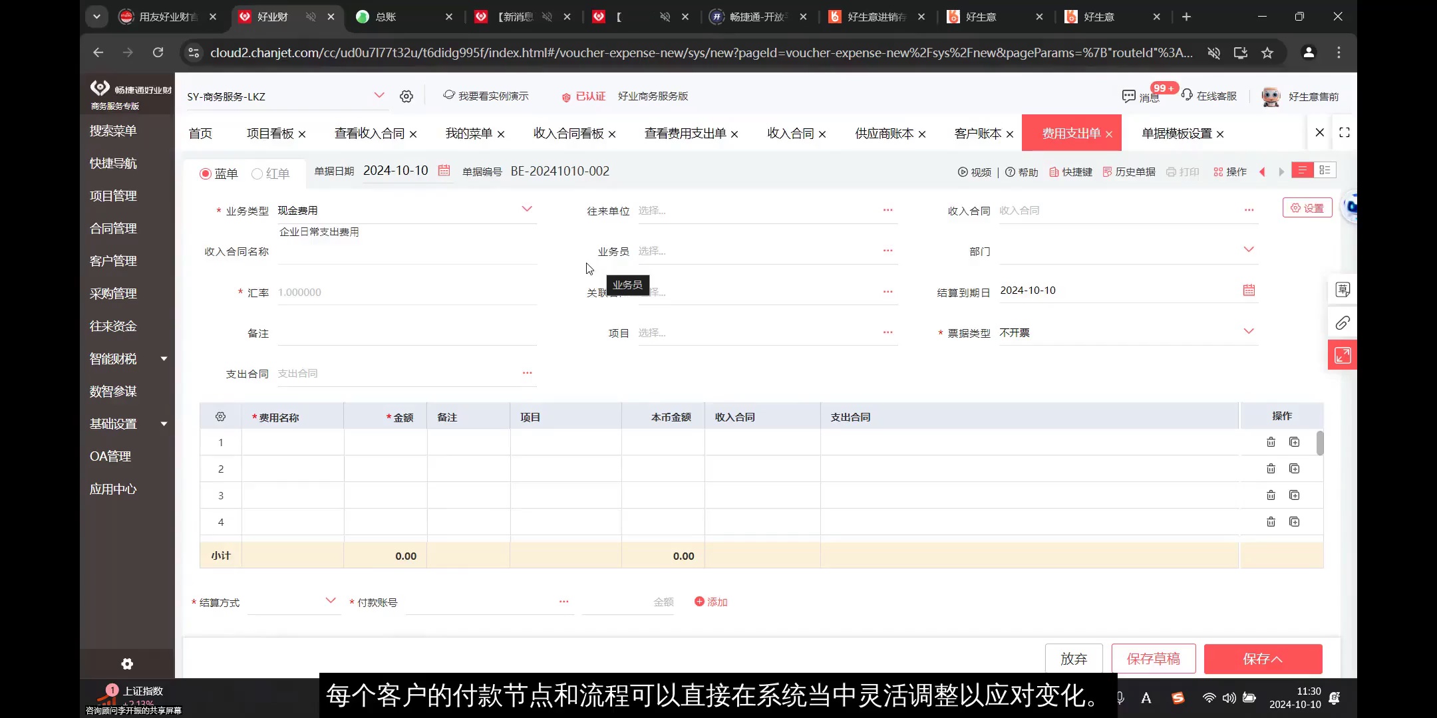Click the 保存 save button
The height and width of the screenshot is (718, 1437).
pos(1262,659)
